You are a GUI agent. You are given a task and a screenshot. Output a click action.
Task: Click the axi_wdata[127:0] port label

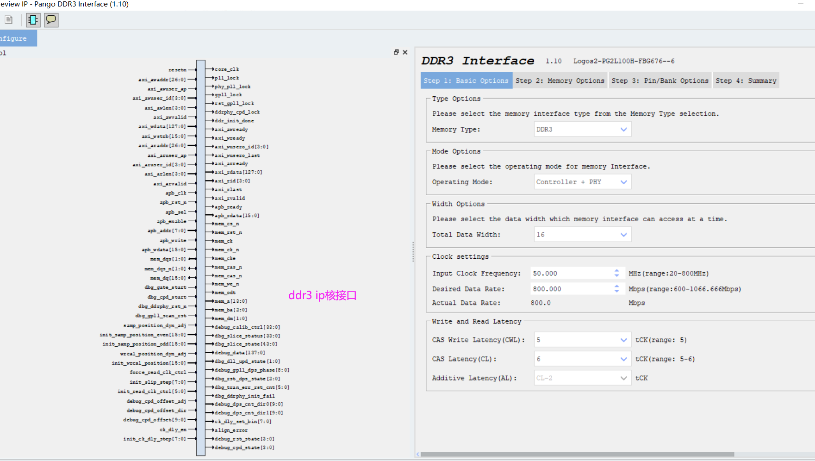(x=162, y=126)
